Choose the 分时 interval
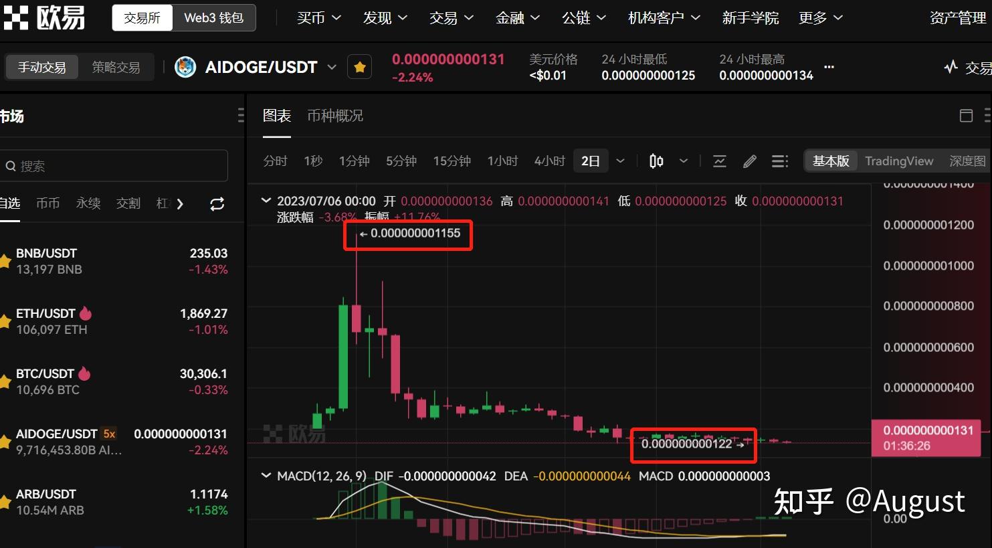992x548 pixels. pos(275,161)
